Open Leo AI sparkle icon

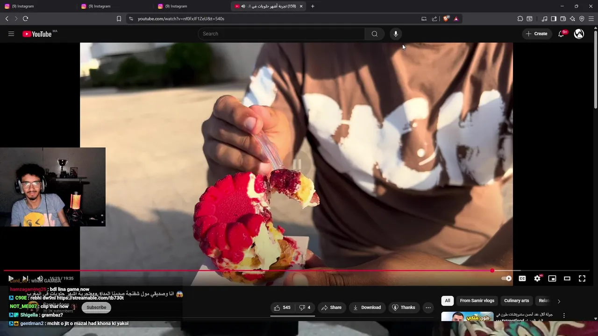pos(572,19)
